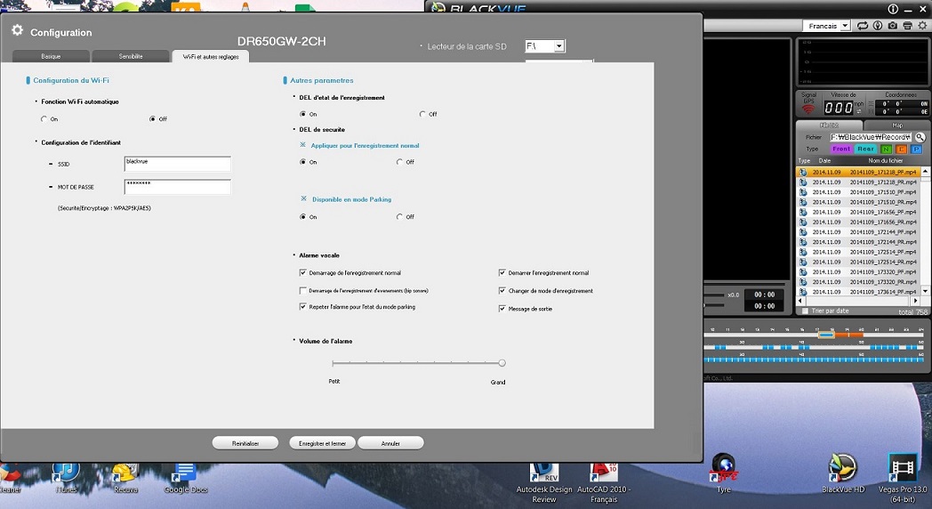Open the Francais language dropdown
Image resolution: width=932 pixels, height=509 pixels.
[x=845, y=26]
